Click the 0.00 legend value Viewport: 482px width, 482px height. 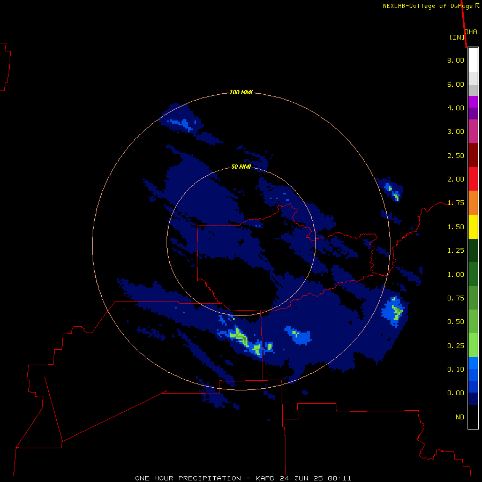click(456, 393)
